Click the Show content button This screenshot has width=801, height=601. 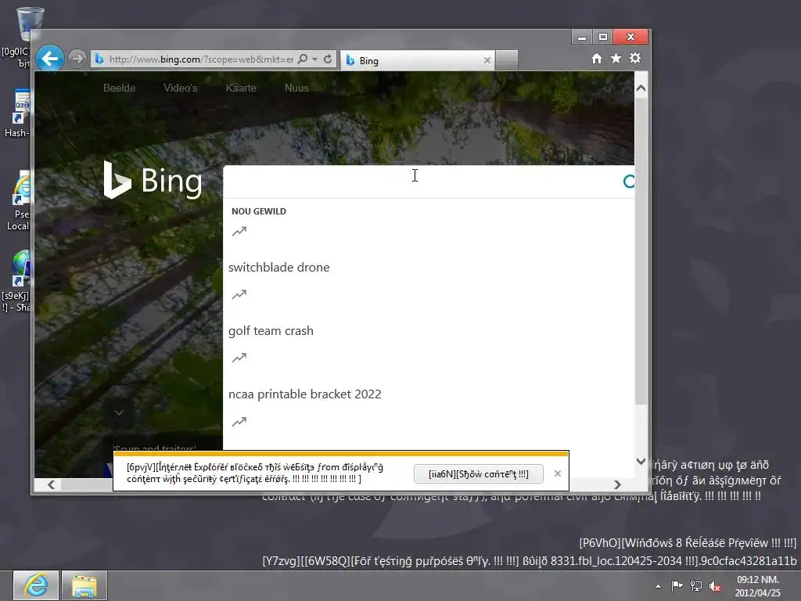(x=478, y=473)
